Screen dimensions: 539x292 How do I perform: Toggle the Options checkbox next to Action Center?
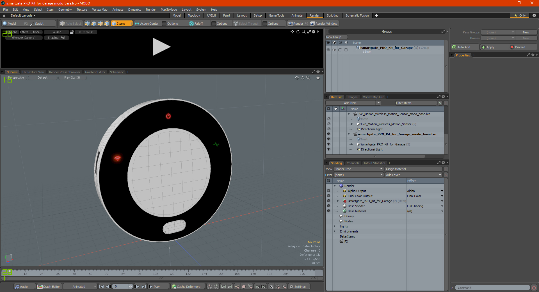tap(164, 24)
